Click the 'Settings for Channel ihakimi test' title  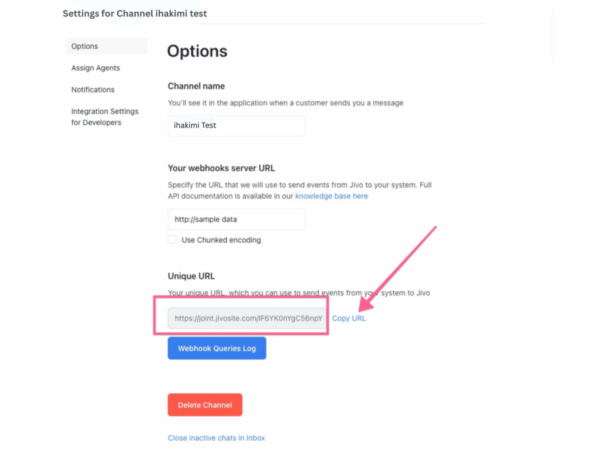click(x=135, y=13)
